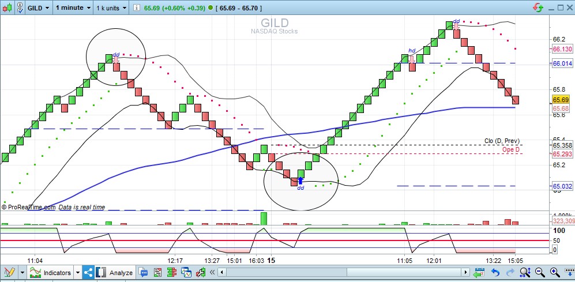Click the Analyze button
This screenshot has height=282, width=575.
pos(115,272)
